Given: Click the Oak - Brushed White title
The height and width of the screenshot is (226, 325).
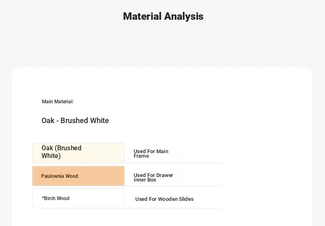Looking at the screenshot, I should [75, 121].
